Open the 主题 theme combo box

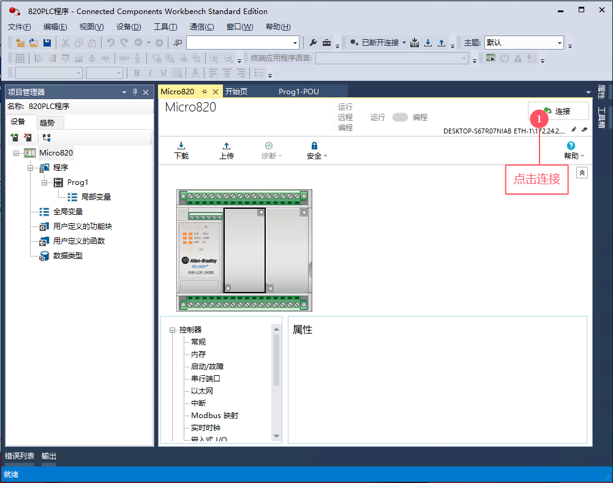click(524, 43)
